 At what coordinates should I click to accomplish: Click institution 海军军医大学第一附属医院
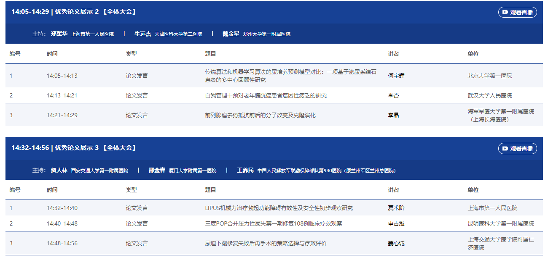[x=500, y=115]
